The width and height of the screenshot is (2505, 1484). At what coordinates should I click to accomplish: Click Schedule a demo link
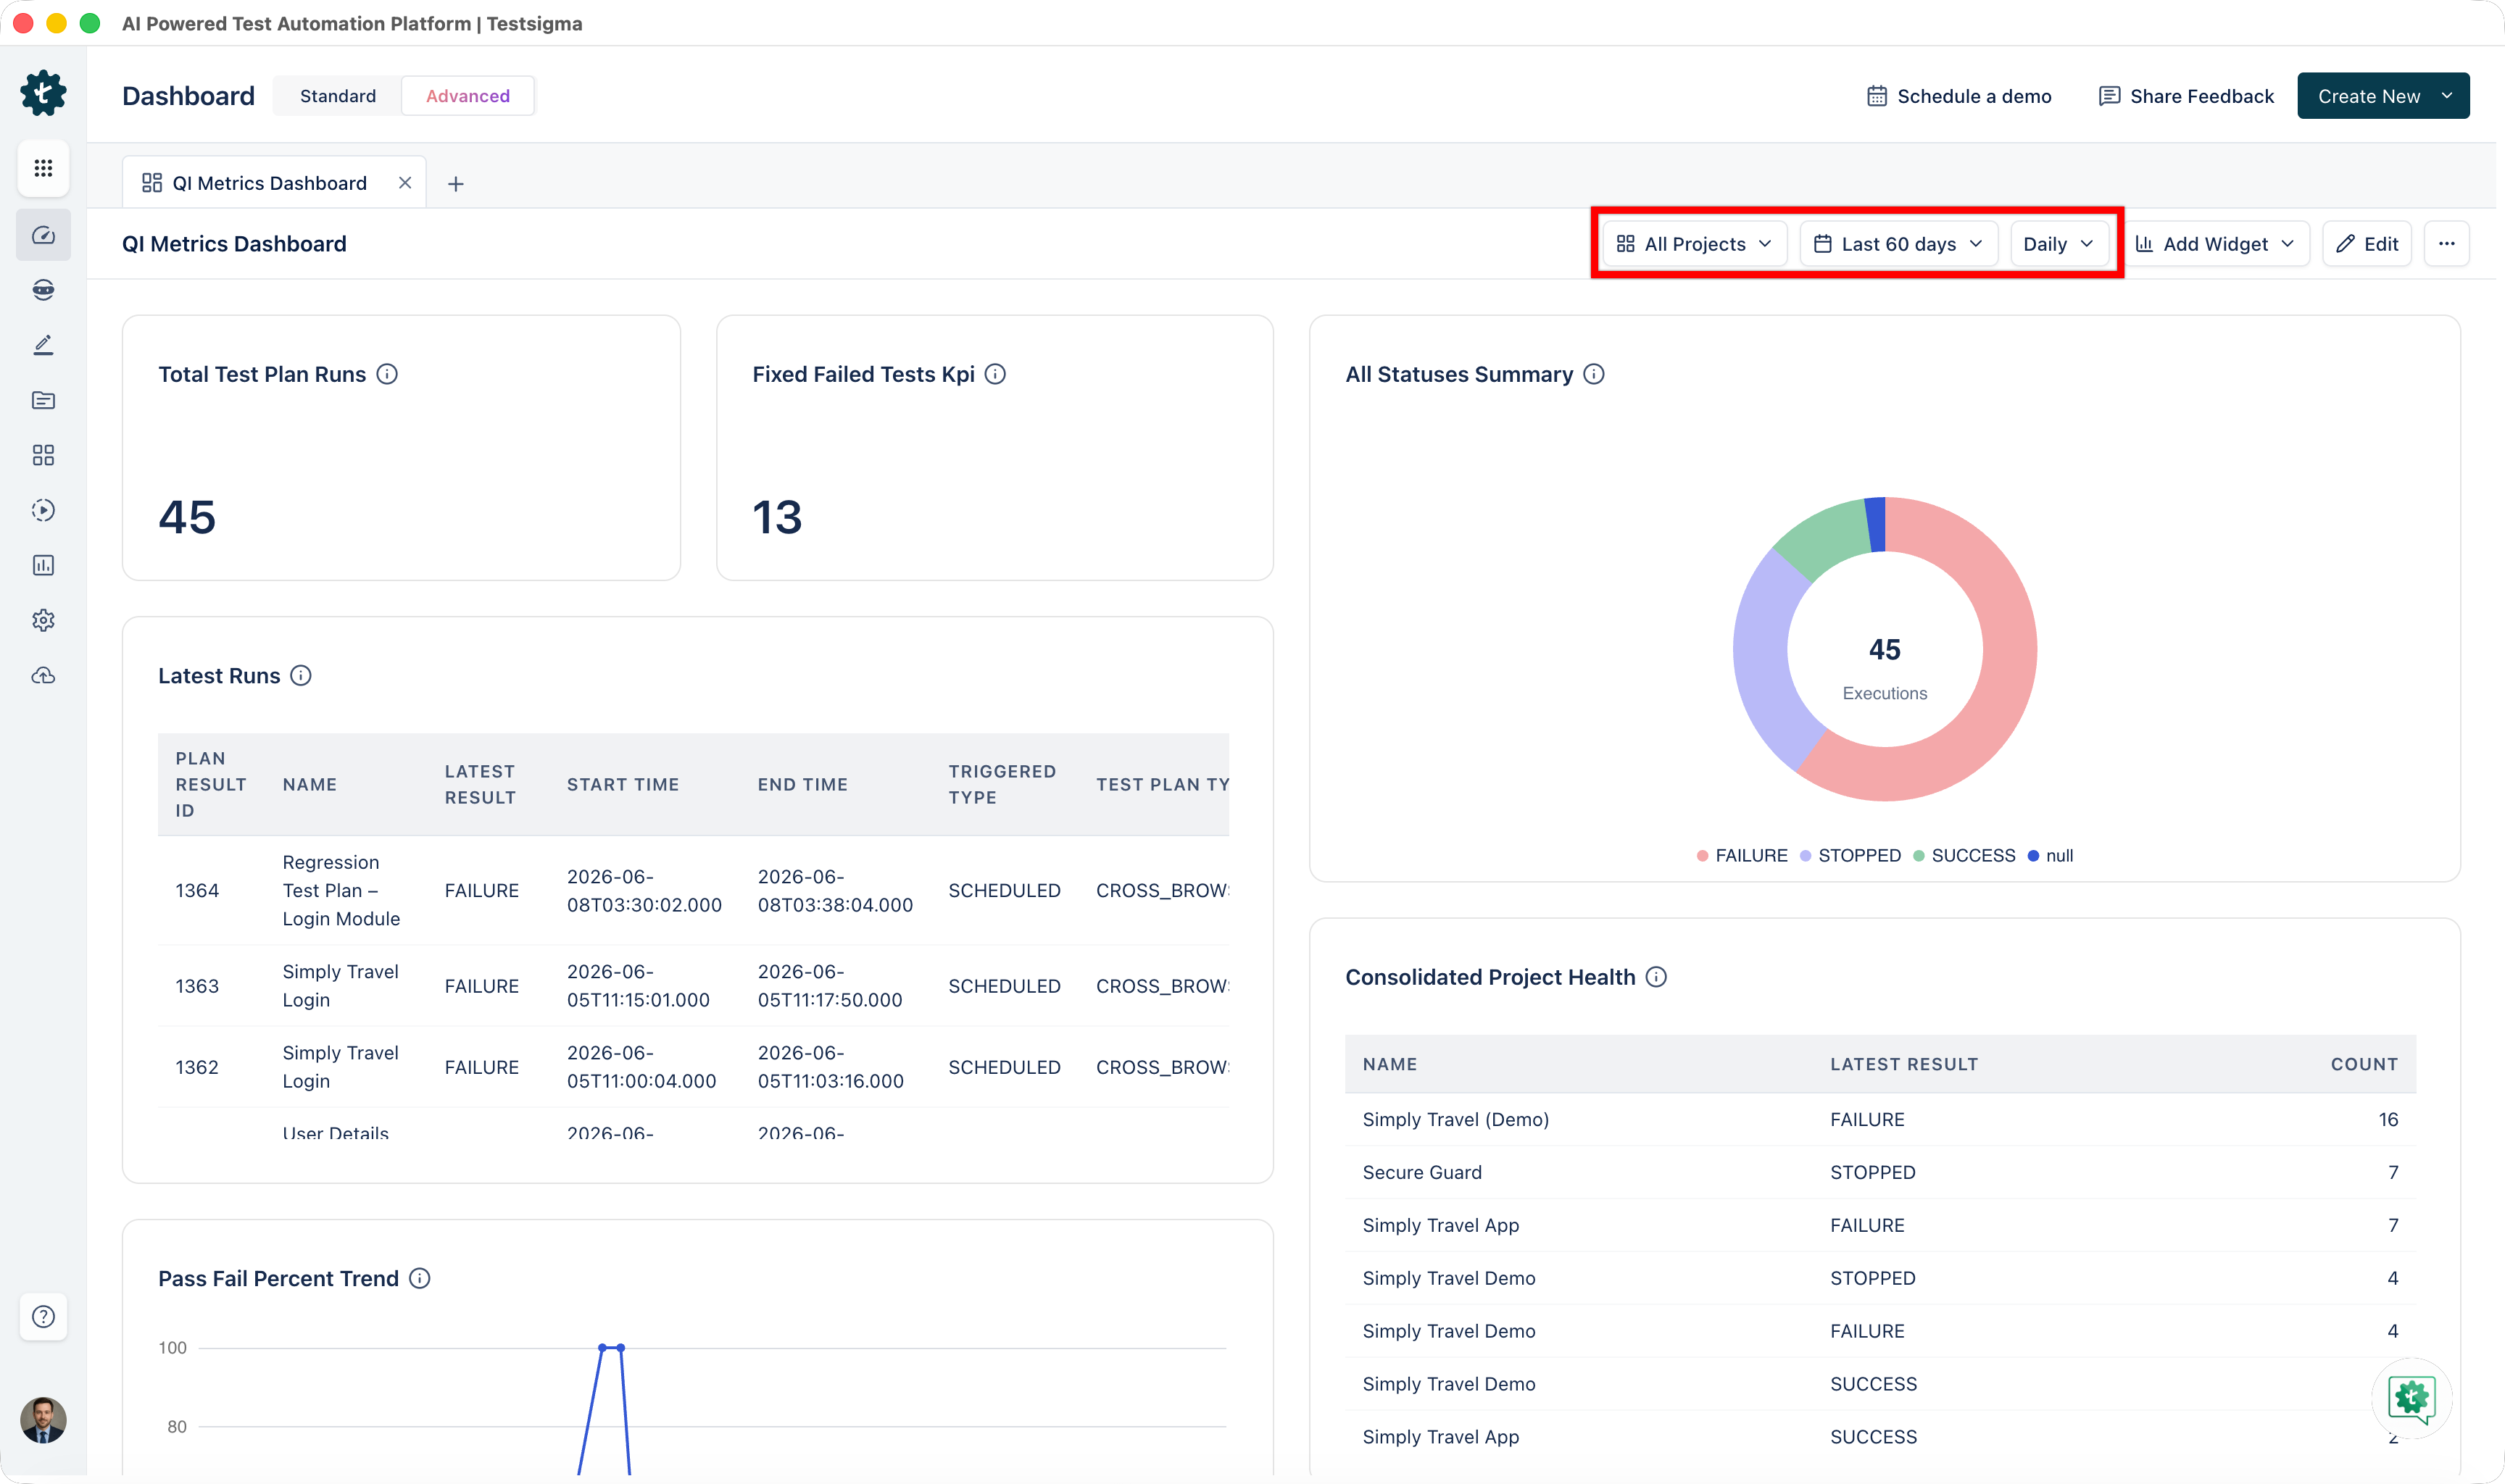[x=1959, y=96]
